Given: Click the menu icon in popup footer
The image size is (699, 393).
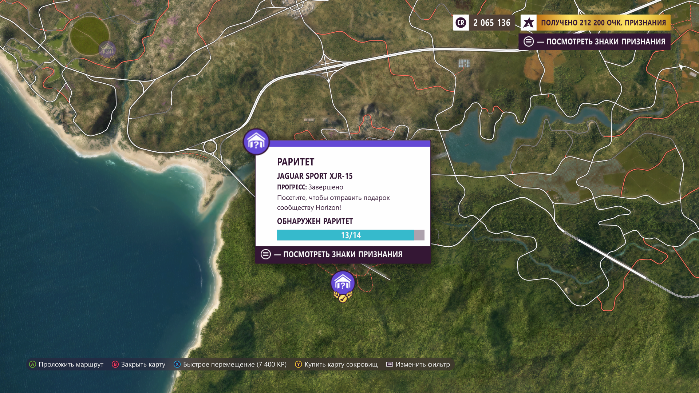Looking at the screenshot, I should pyautogui.click(x=266, y=254).
